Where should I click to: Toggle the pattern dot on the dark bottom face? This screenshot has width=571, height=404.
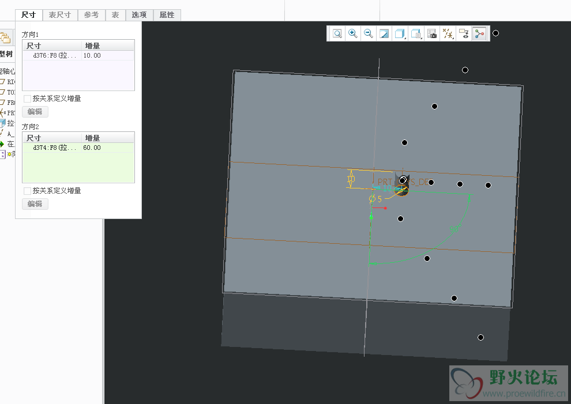pyautogui.click(x=480, y=337)
